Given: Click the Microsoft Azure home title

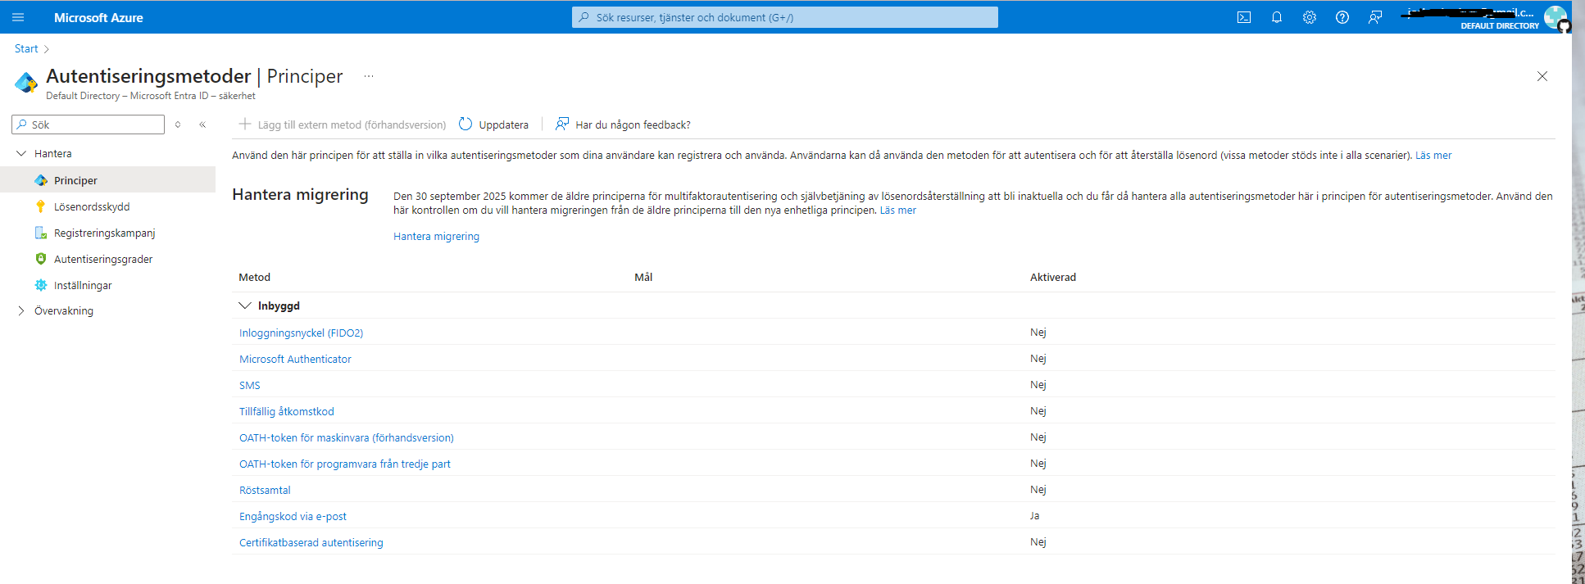Looking at the screenshot, I should pyautogui.click(x=98, y=17).
